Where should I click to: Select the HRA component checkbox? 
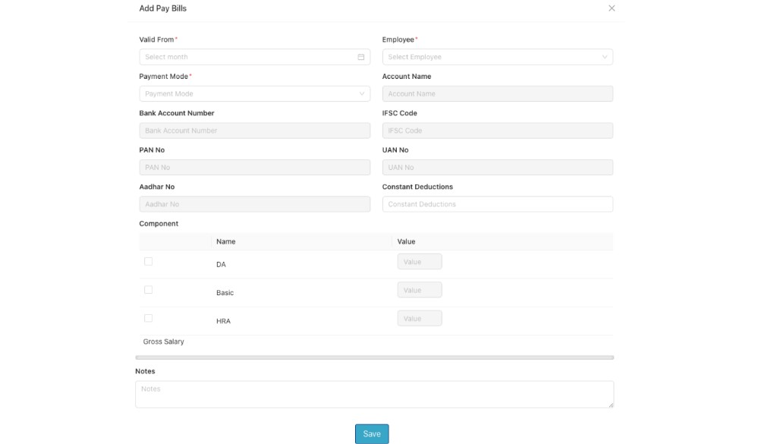pyautogui.click(x=148, y=316)
